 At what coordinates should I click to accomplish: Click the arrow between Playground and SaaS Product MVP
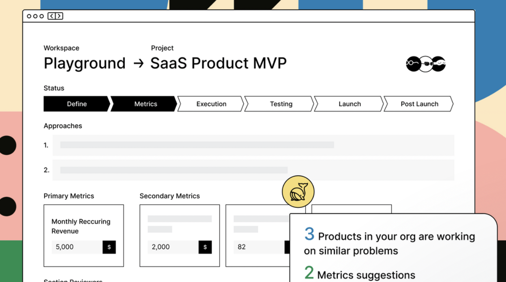click(139, 63)
